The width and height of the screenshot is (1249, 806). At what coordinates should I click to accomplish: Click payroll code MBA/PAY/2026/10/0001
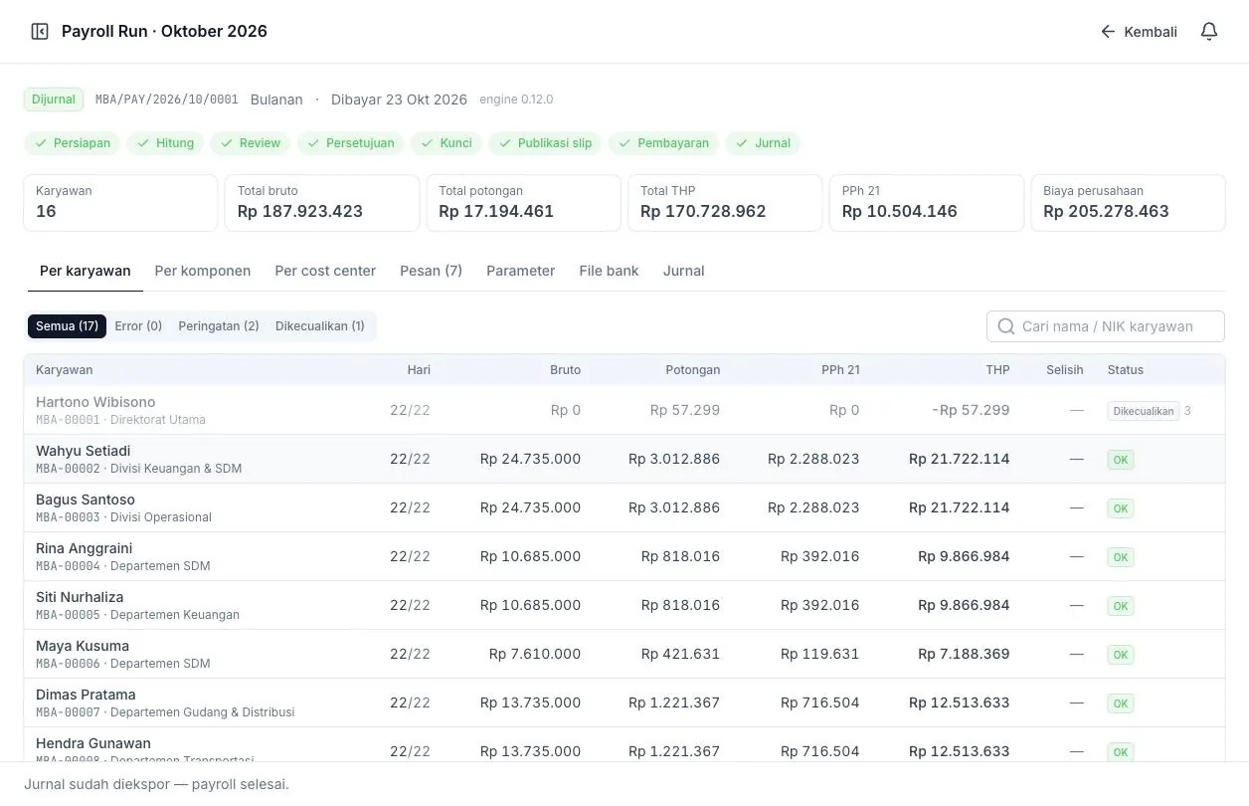click(167, 100)
